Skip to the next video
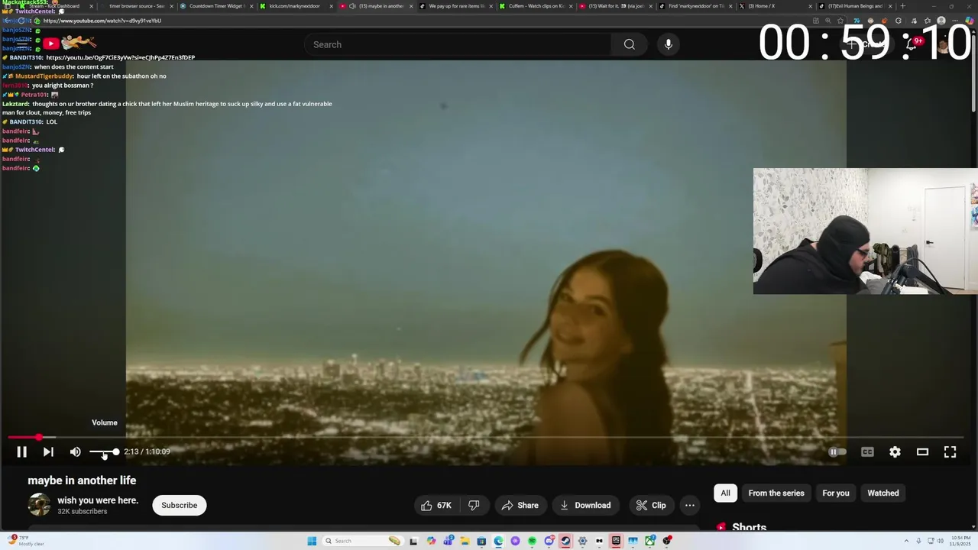978x550 pixels. point(48,452)
